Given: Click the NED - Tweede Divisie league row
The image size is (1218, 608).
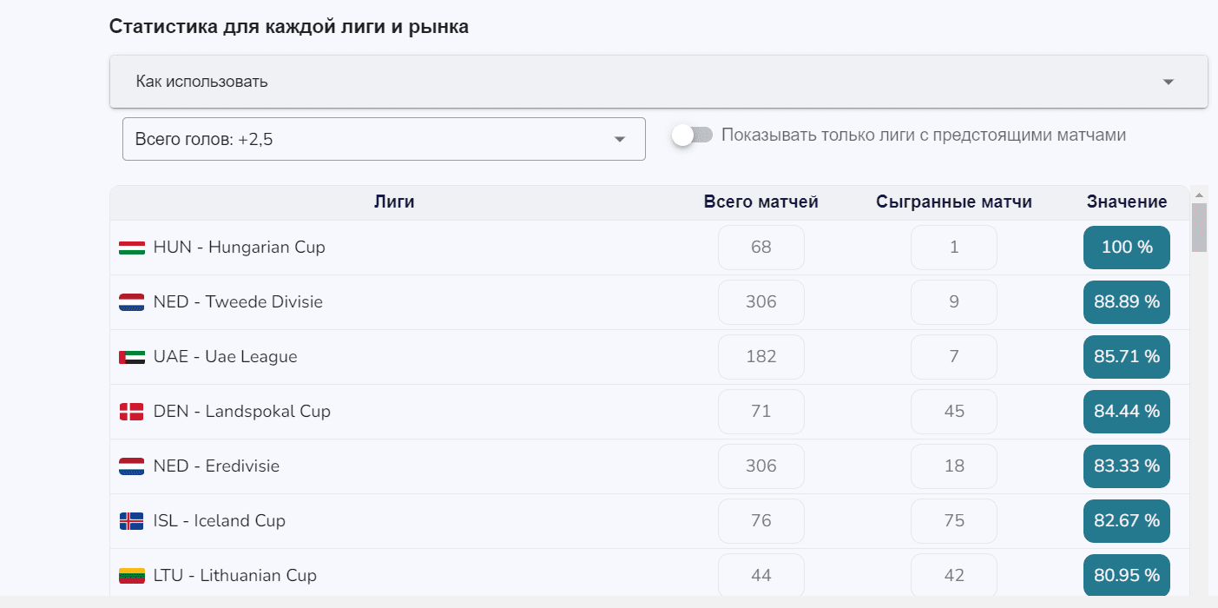Looking at the screenshot, I should click(434, 301).
